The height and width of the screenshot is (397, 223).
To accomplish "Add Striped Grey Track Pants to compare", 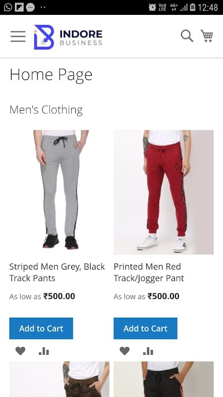I will (x=44, y=351).
